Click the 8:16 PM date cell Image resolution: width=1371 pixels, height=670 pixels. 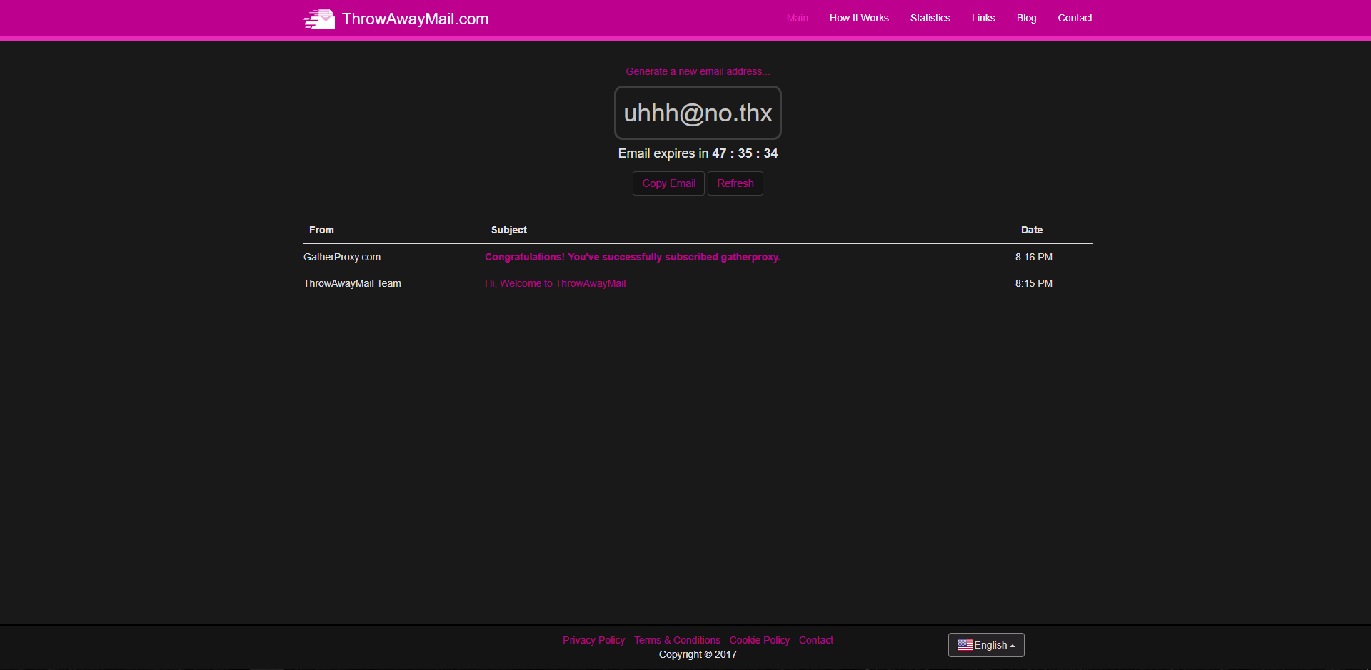(x=1033, y=257)
